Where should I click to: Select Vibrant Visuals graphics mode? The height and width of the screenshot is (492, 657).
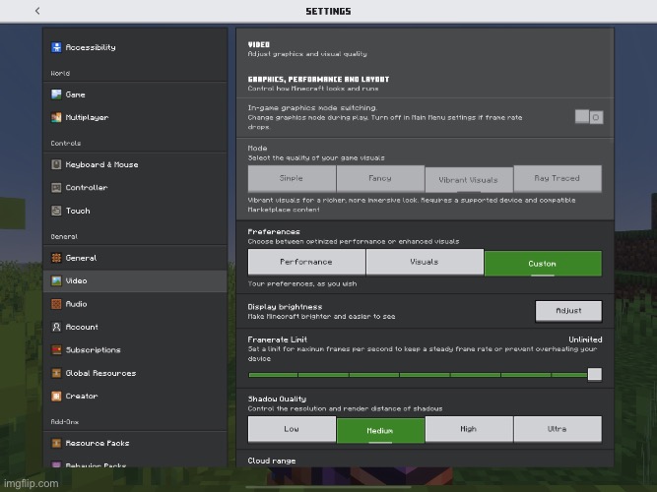pyautogui.click(x=469, y=180)
